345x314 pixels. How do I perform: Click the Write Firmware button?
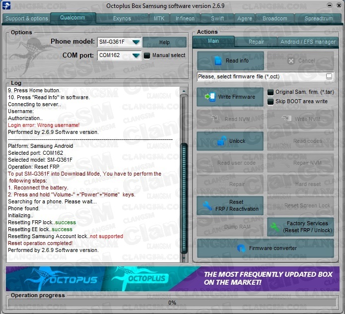[x=230, y=97]
